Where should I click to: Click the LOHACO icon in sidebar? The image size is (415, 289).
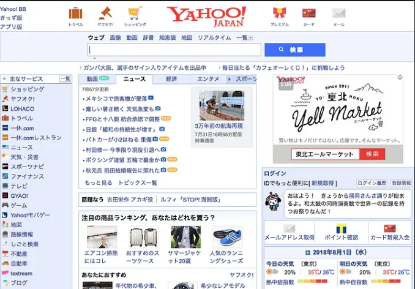(5, 108)
